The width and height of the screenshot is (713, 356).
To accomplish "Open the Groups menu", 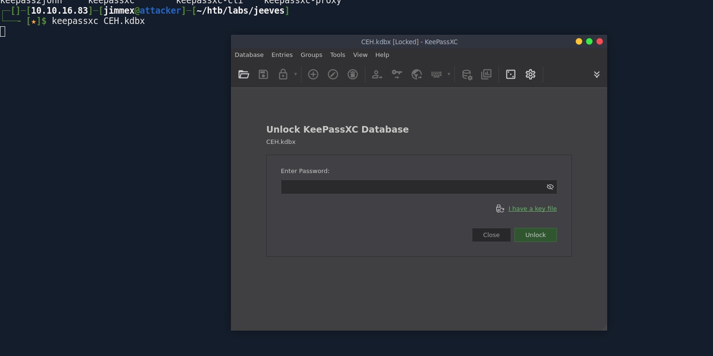I will coord(311,55).
